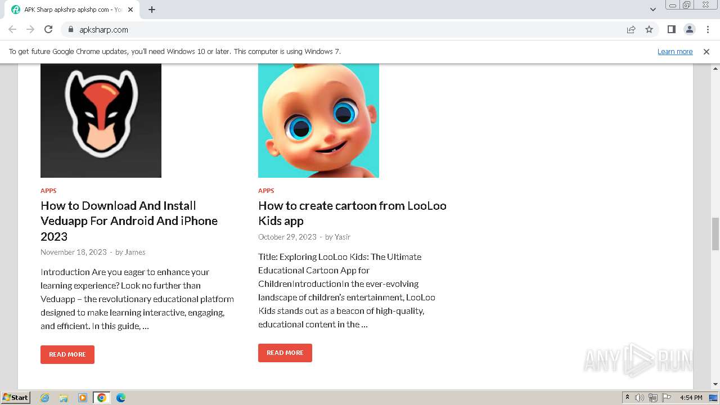Open the Action Center flag icon
The height and width of the screenshot is (405, 720).
(667, 398)
